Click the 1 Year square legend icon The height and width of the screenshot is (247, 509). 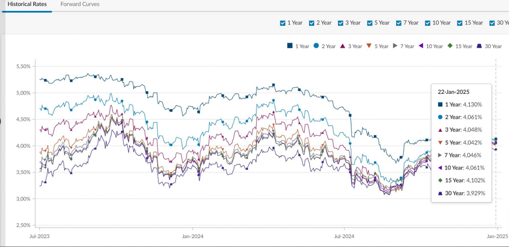click(x=289, y=46)
